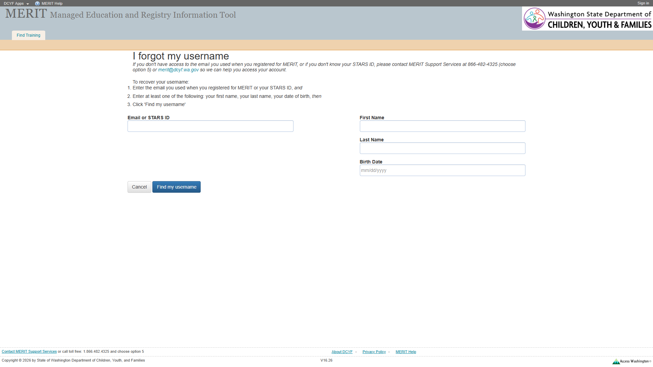
Task: Click the About DCYF footer link
Action: pos(342,352)
